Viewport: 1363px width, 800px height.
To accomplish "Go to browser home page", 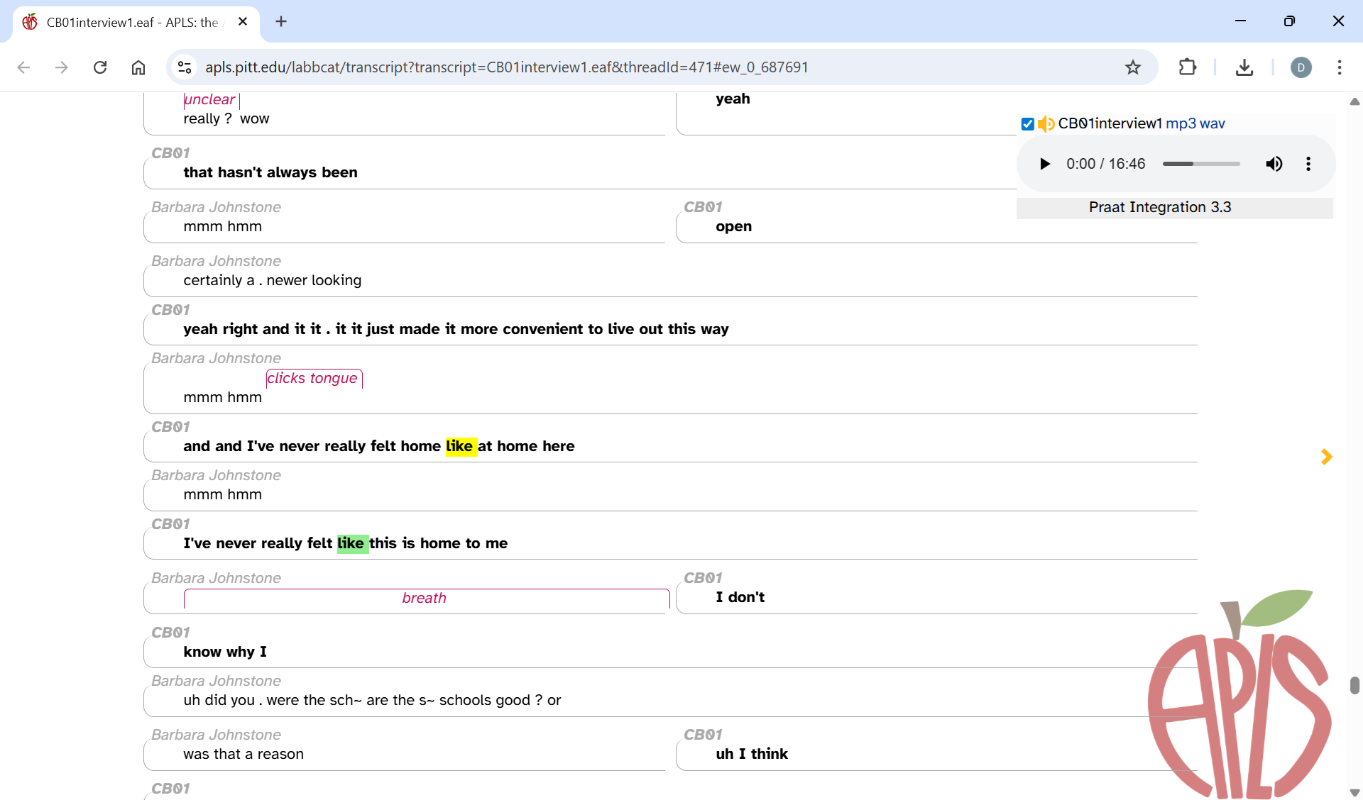I will click(138, 67).
